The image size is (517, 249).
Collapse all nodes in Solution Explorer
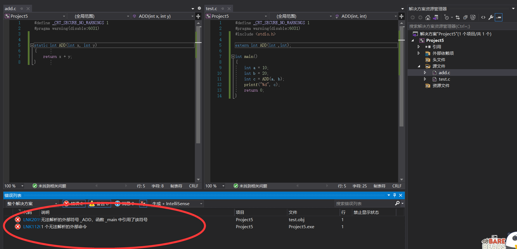465,17
